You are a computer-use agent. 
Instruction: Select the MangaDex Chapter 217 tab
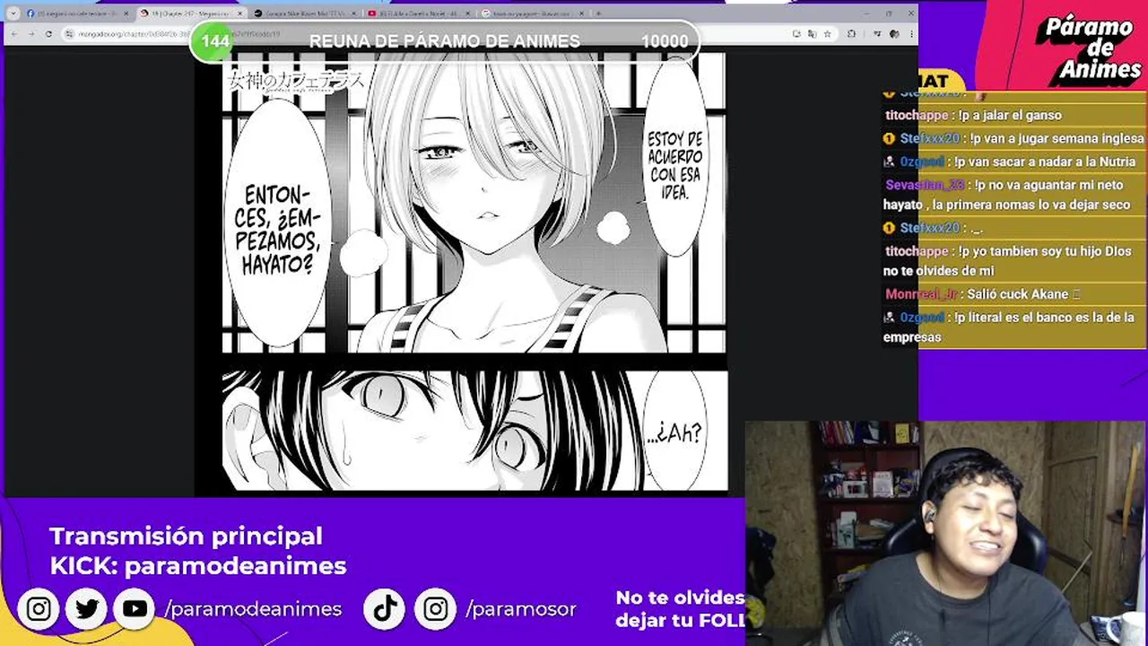click(191, 13)
